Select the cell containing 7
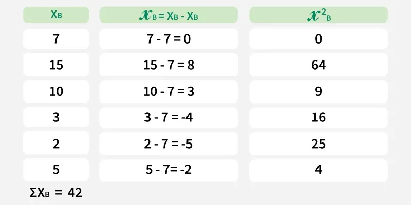 tap(56, 39)
